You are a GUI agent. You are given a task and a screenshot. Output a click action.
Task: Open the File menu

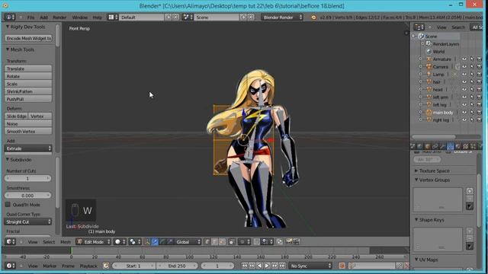30,18
